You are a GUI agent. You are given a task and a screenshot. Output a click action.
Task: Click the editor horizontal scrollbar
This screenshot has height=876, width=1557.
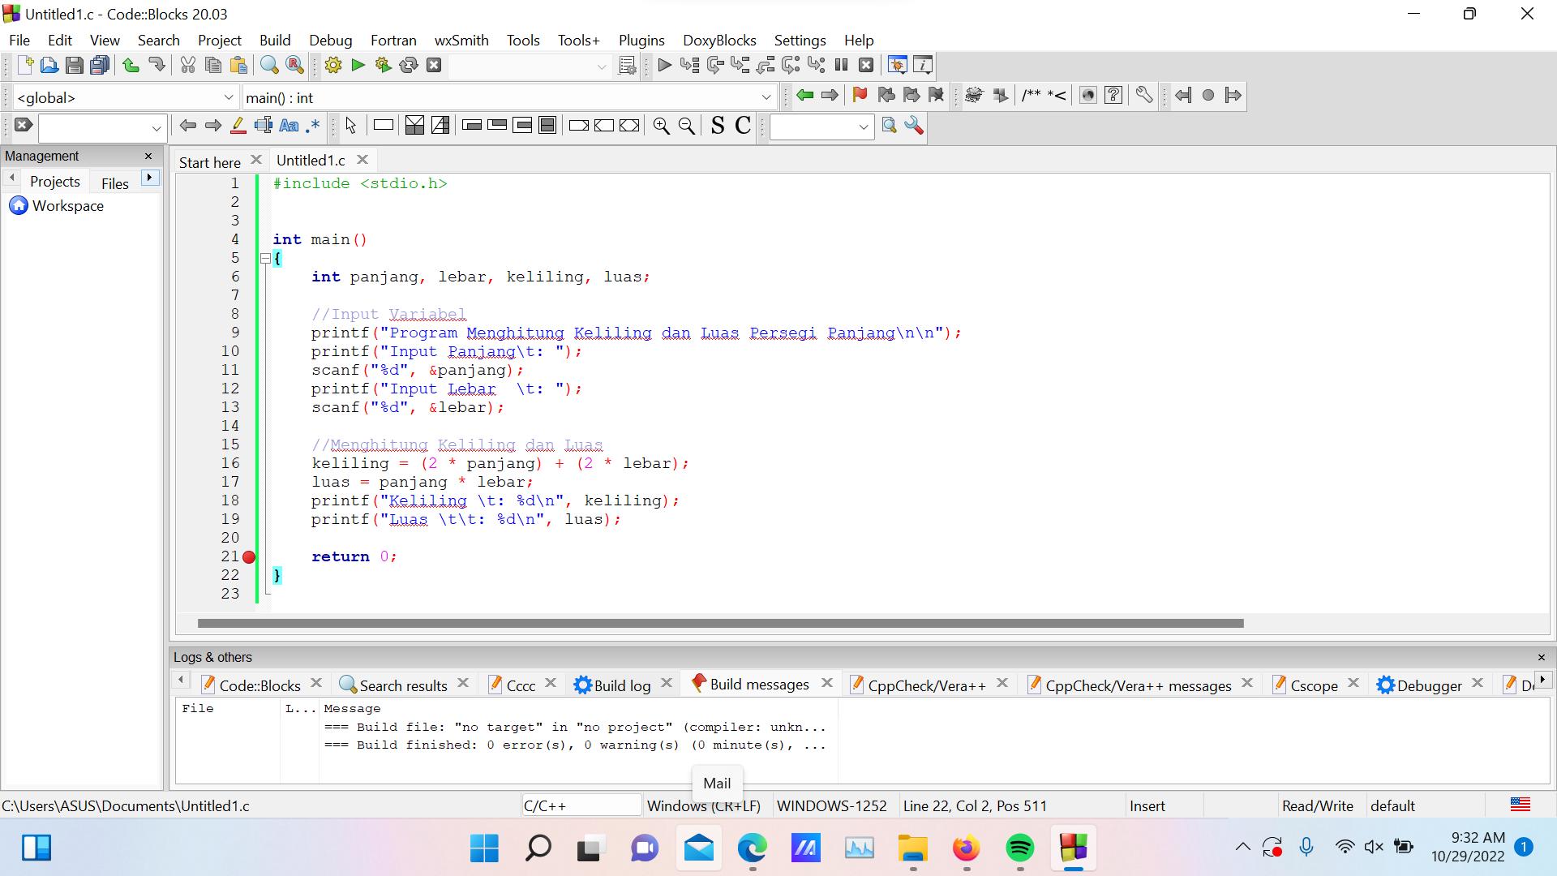point(720,624)
